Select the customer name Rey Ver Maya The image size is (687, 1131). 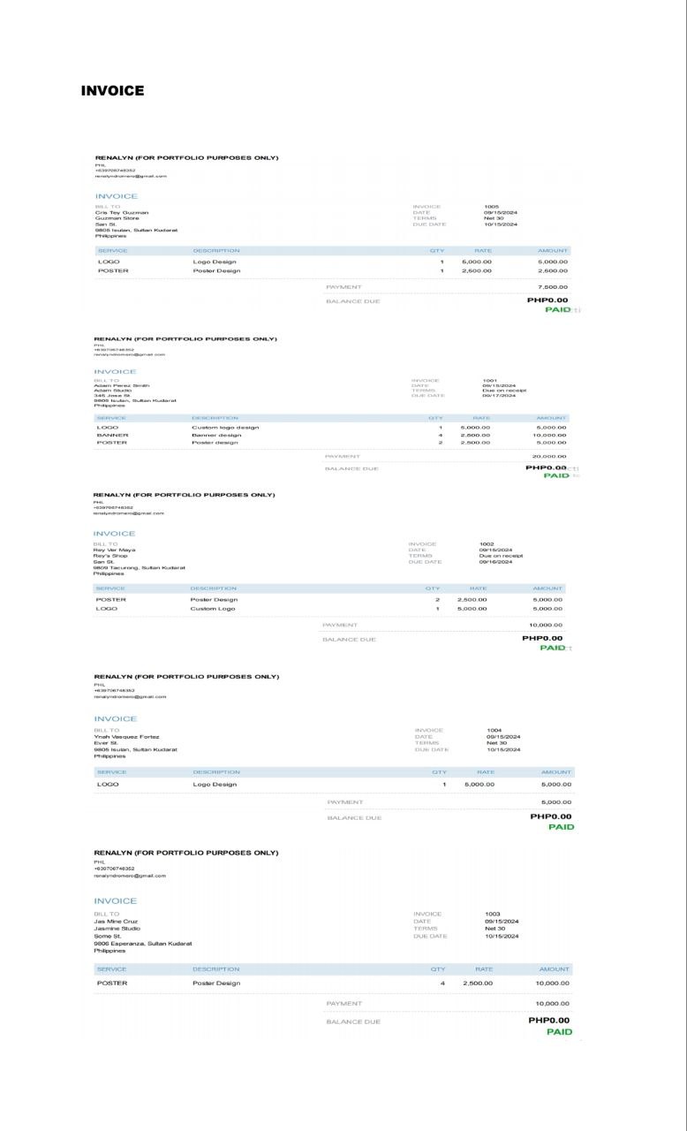pos(115,550)
